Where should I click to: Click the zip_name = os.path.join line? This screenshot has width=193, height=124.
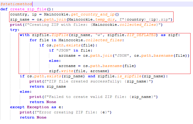(91, 20)
